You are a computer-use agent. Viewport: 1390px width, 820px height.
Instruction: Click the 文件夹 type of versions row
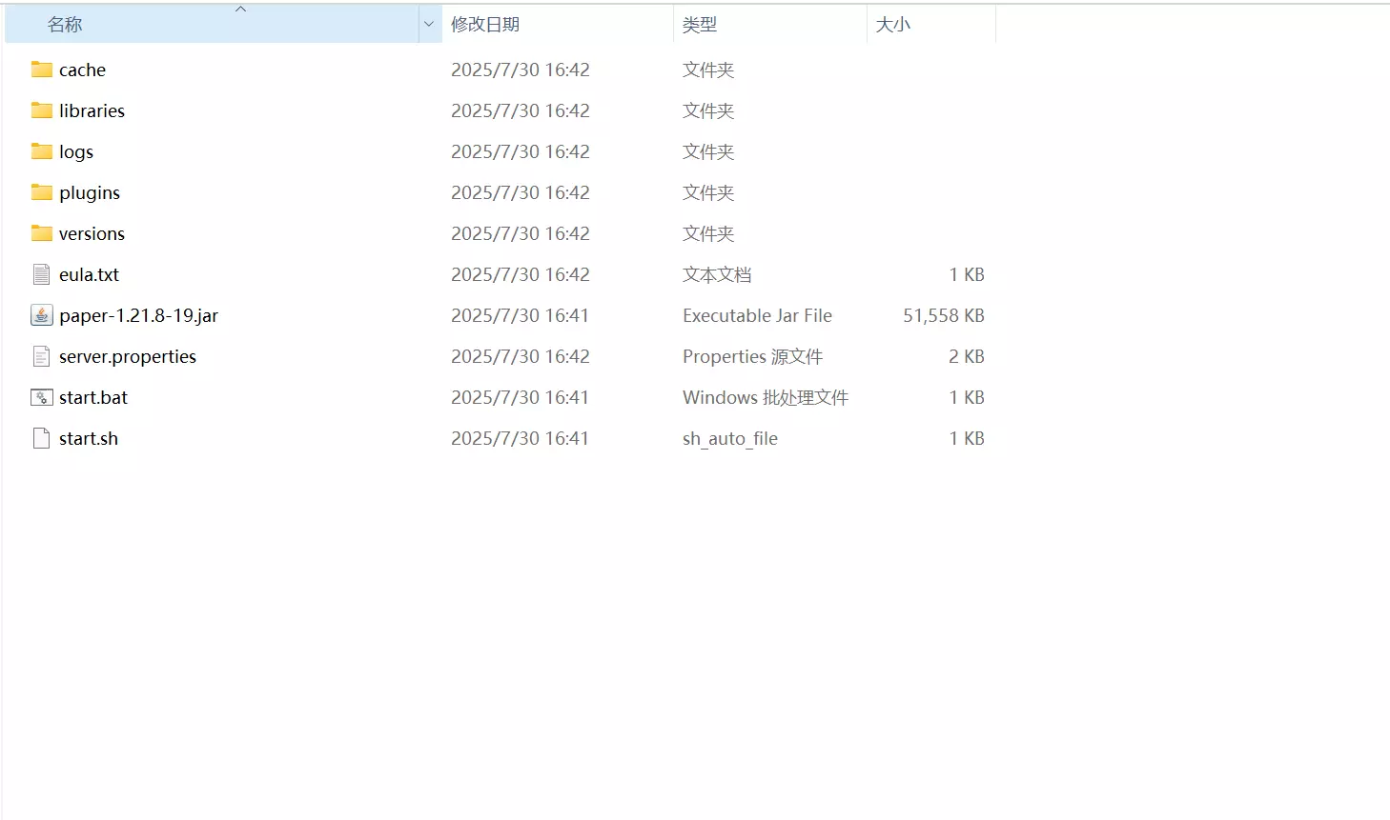pyautogui.click(x=708, y=233)
